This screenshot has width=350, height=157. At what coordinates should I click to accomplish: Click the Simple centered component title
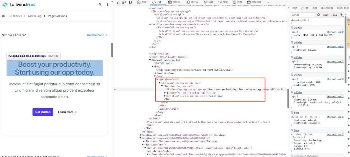coord(14,35)
